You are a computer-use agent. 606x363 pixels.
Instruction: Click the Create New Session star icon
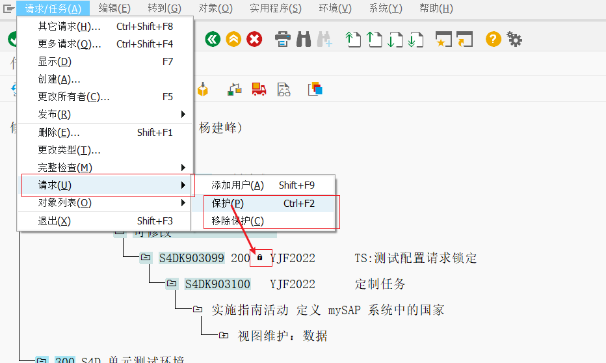click(x=443, y=39)
